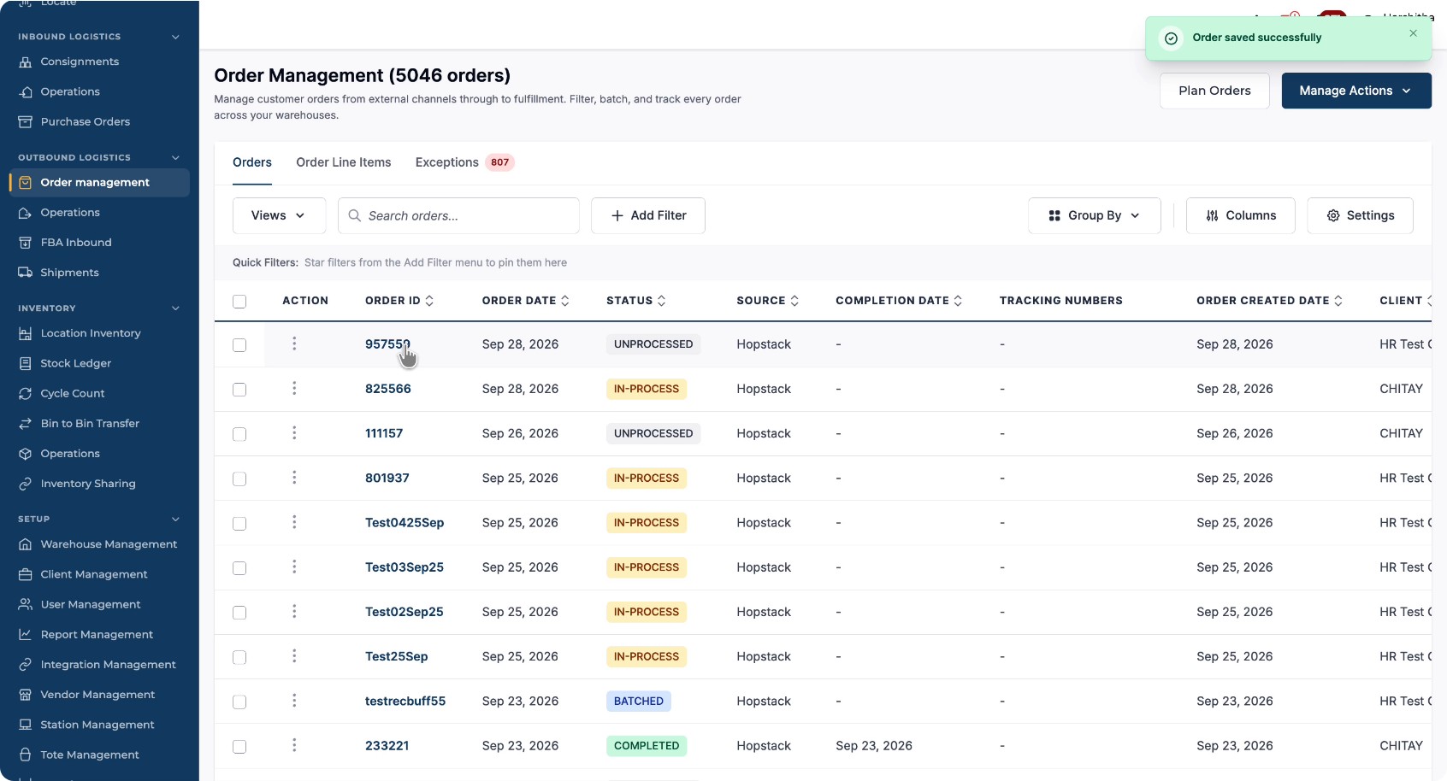Focus the Search orders field
The height and width of the screenshot is (781, 1447).
[x=458, y=215]
